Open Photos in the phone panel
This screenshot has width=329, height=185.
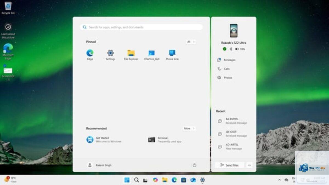[x=225, y=78]
